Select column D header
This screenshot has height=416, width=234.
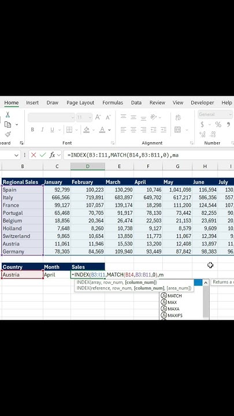pyautogui.click(x=88, y=166)
